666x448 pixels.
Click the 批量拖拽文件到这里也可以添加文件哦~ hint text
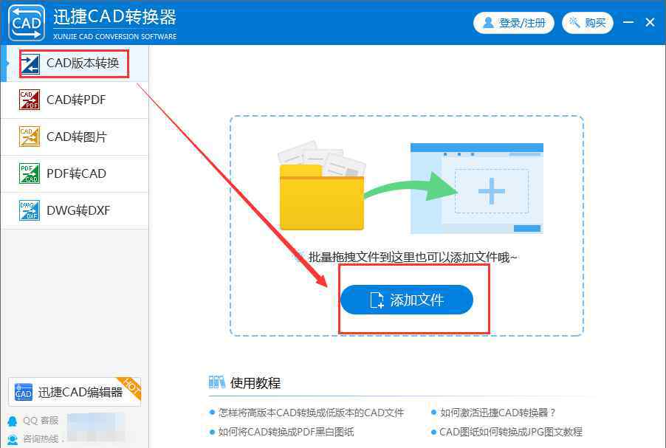(x=413, y=258)
